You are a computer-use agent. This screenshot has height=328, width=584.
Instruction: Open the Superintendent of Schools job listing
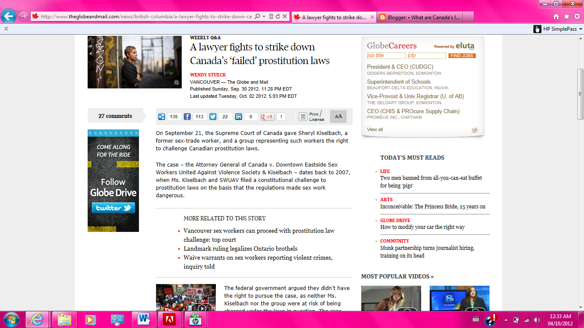coord(399,82)
